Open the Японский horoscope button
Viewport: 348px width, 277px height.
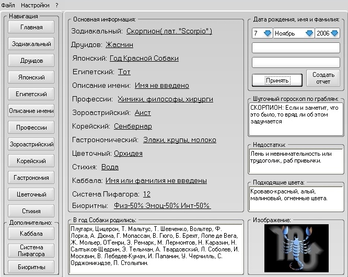(x=31, y=77)
